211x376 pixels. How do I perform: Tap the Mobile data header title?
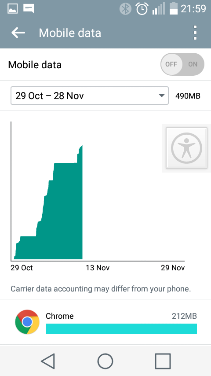[x=70, y=33]
